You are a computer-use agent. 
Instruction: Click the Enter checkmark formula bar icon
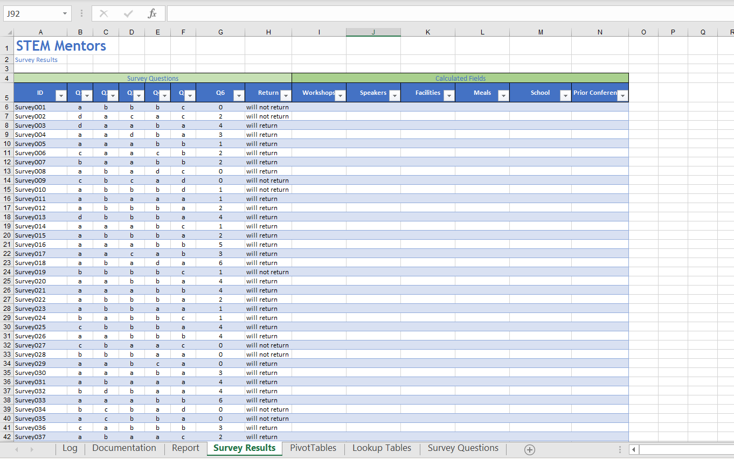click(128, 13)
